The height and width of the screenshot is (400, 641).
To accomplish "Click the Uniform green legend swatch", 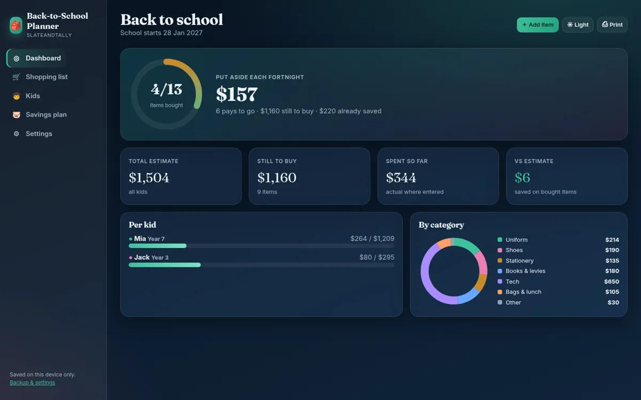I will 500,240.
